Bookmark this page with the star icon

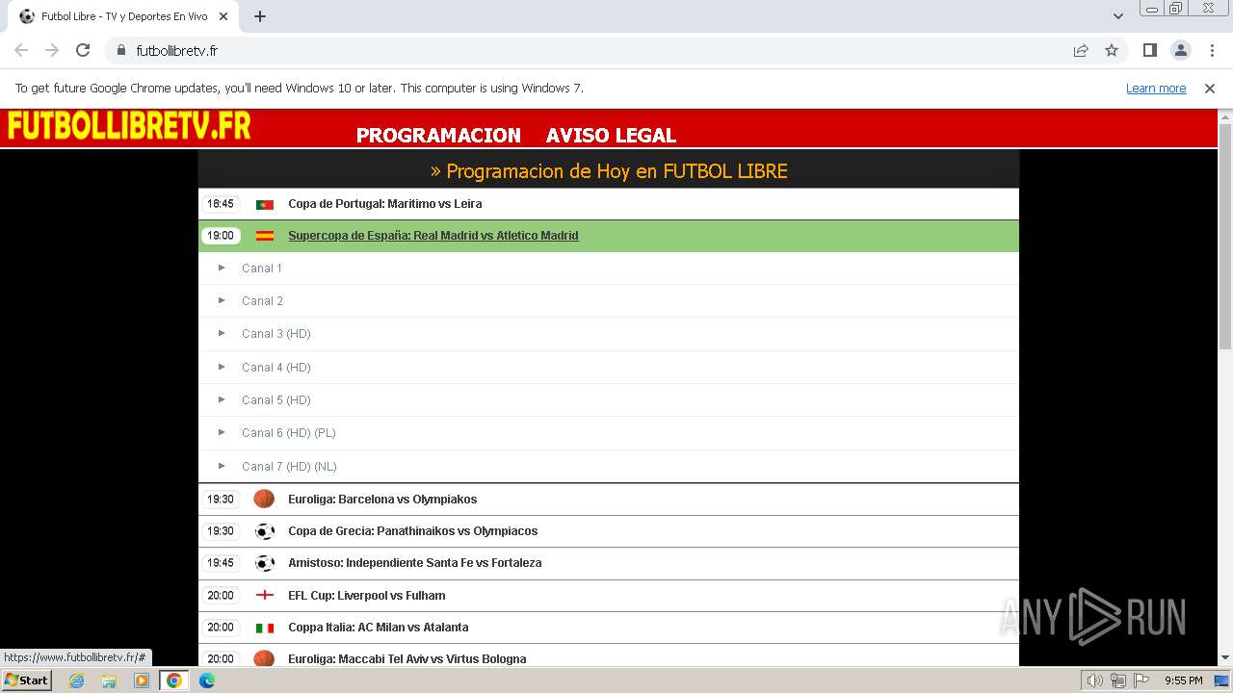(x=1112, y=50)
